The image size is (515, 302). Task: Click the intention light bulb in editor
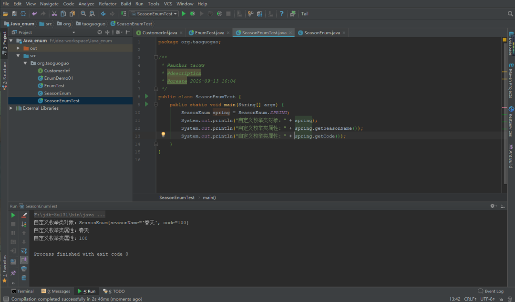(x=163, y=135)
